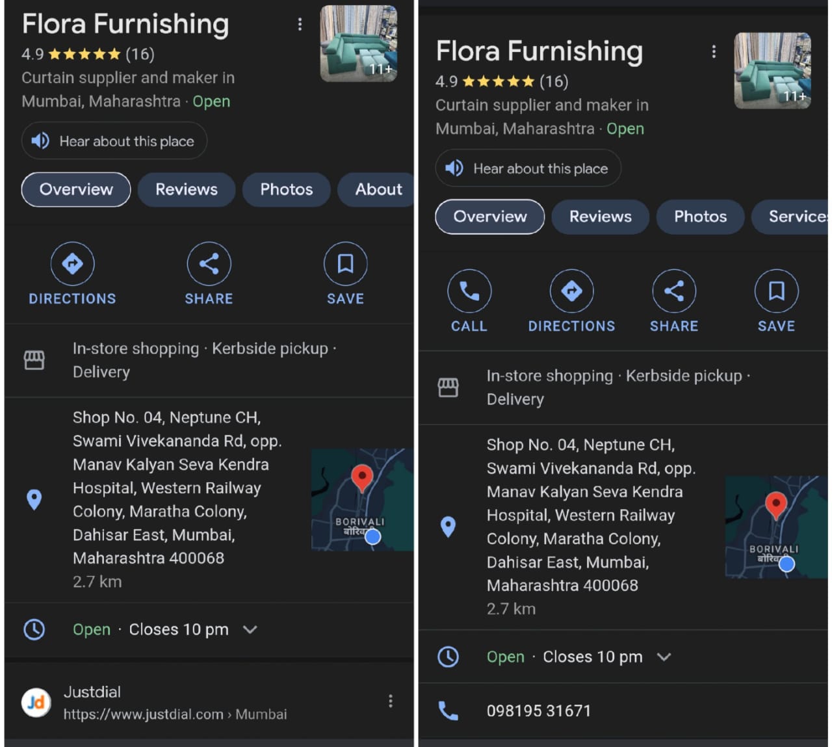Open the Borivali map thumbnail in left listing
The image size is (832, 747).
tap(361, 499)
